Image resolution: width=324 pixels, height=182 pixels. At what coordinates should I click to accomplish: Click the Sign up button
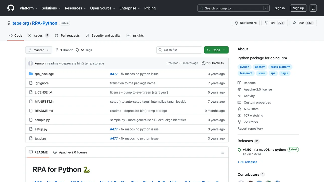click(x=298, y=8)
